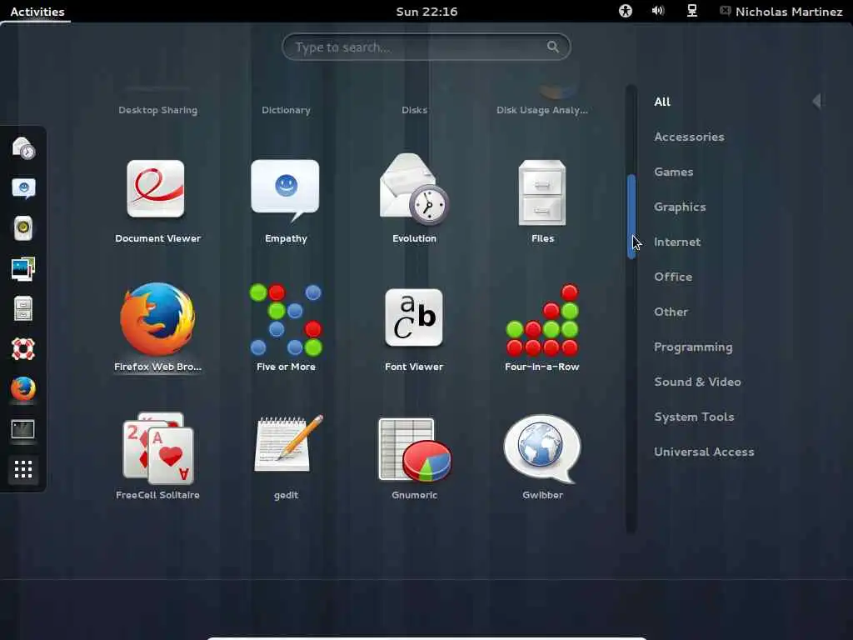Open photo manager in the dash
Image resolution: width=853 pixels, height=640 pixels.
23,269
